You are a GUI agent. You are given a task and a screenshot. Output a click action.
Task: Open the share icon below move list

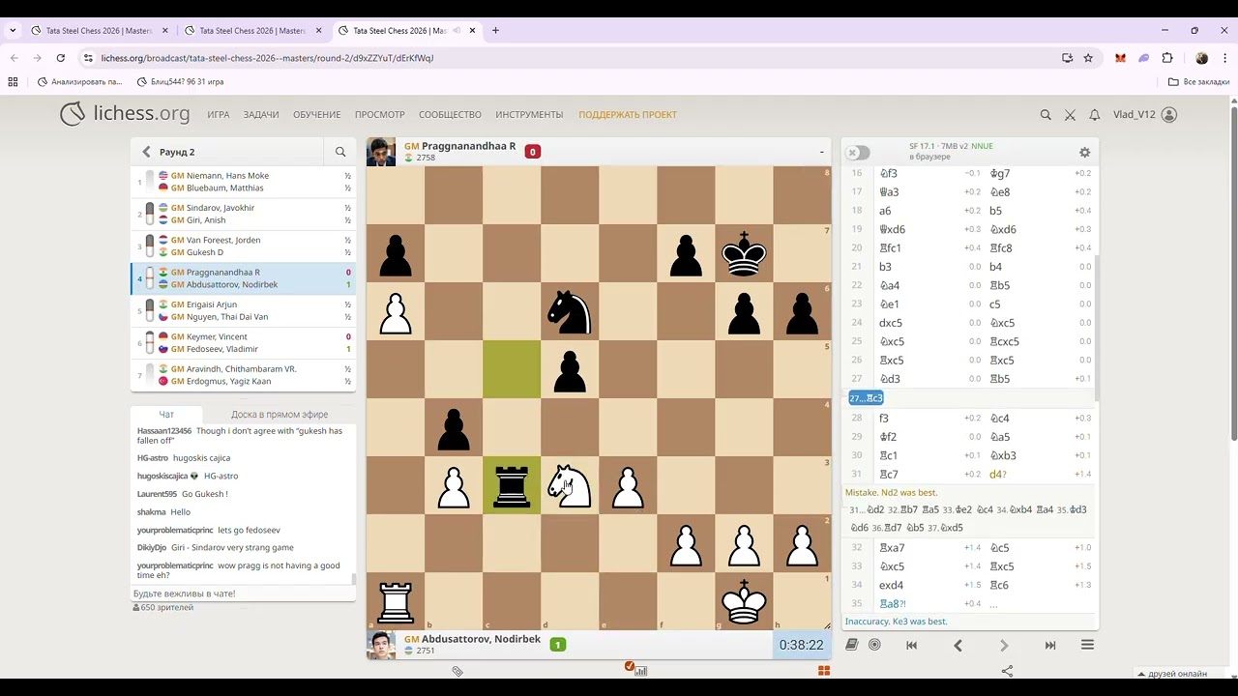point(1007,671)
